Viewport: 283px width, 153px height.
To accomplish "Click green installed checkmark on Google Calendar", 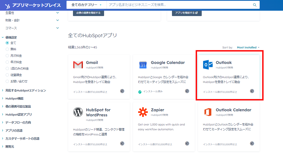I will click(140, 92).
